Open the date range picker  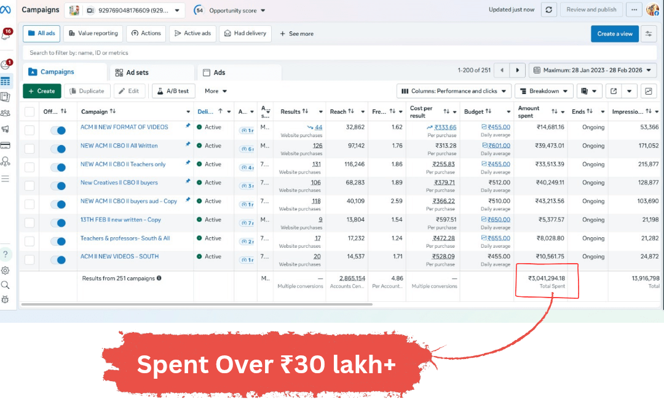pos(593,70)
